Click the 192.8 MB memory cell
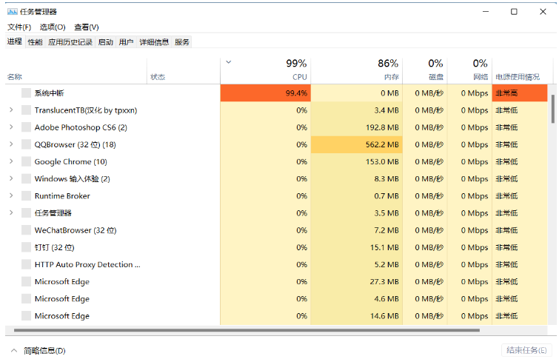The height and width of the screenshot is (359, 559). coord(357,127)
